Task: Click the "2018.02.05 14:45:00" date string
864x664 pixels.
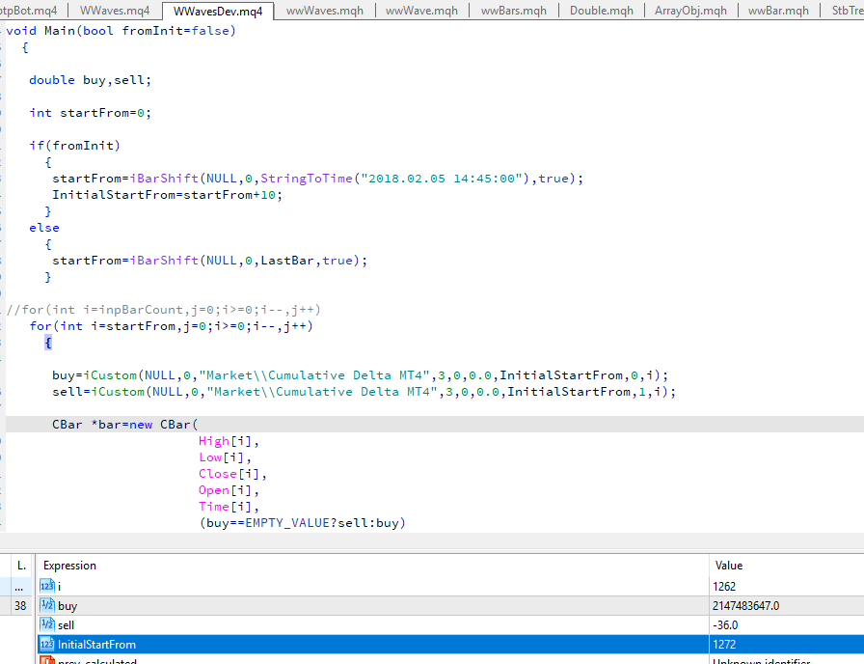Action: (x=441, y=179)
